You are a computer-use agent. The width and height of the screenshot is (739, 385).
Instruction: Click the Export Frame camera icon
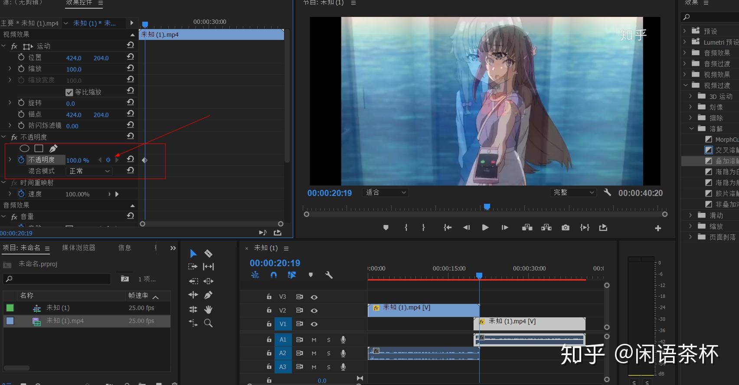(565, 228)
